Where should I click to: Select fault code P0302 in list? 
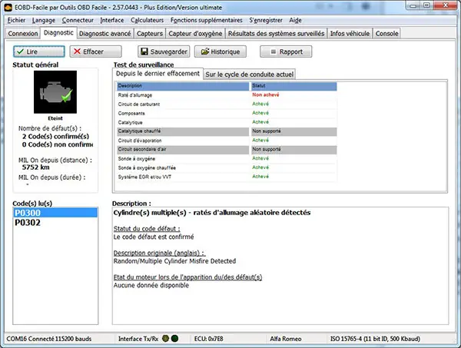pyautogui.click(x=28, y=223)
